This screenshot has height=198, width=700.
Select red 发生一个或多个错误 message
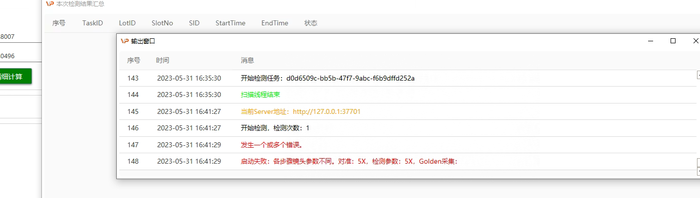click(272, 145)
